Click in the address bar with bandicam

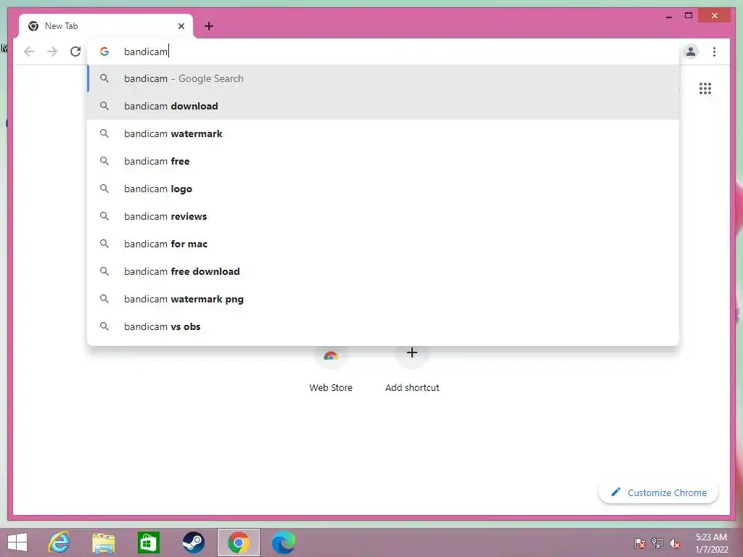click(383, 51)
